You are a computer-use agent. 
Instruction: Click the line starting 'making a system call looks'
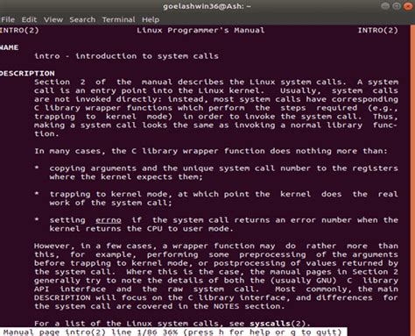[216, 125]
